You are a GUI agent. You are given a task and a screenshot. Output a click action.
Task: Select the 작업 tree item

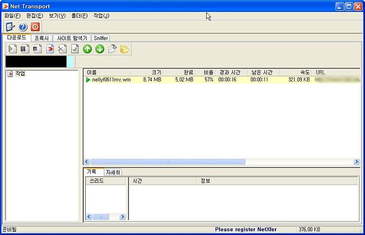click(20, 73)
